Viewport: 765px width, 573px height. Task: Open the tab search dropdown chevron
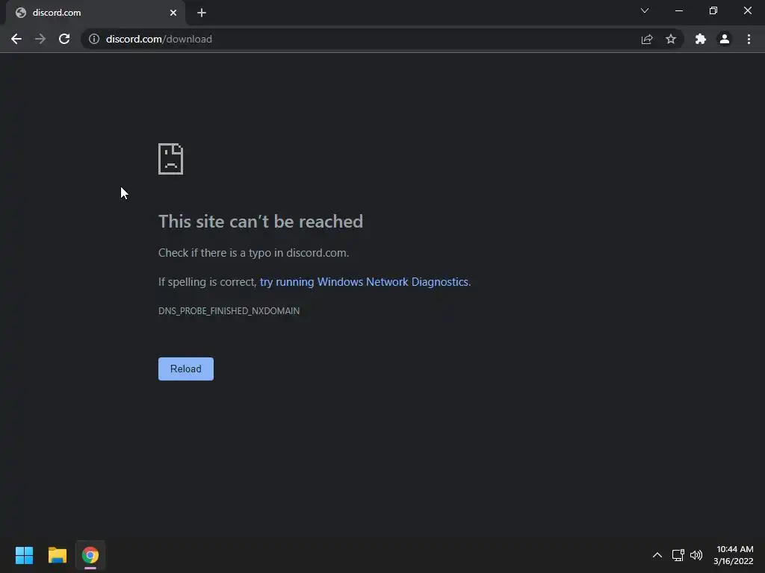coord(645,10)
